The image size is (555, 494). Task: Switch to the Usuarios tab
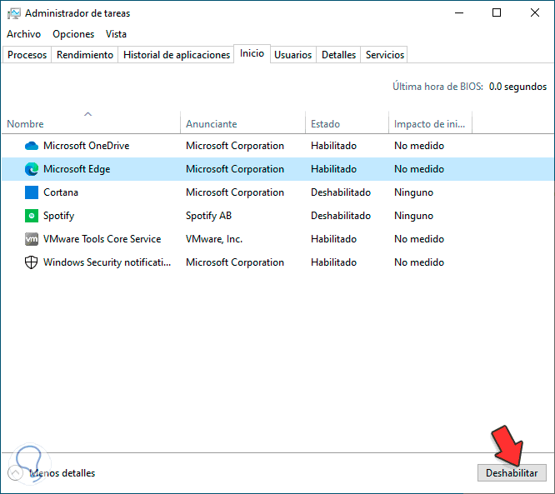pos(293,55)
